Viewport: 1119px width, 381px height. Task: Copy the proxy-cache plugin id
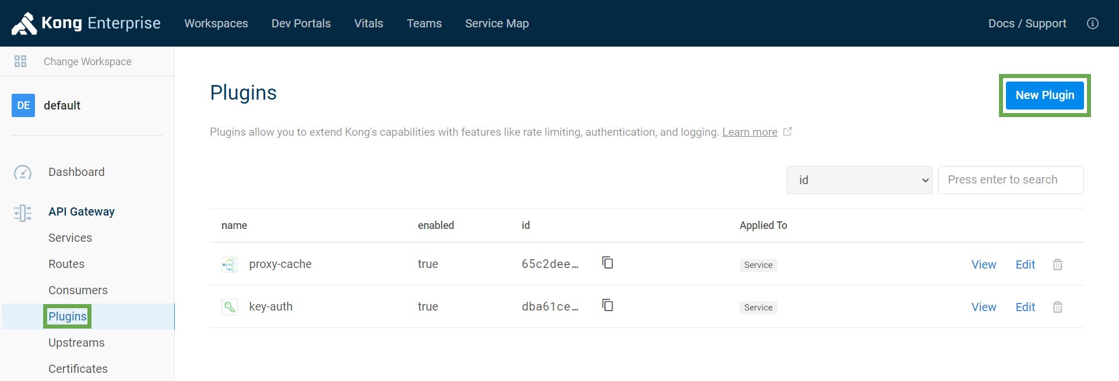coord(607,263)
